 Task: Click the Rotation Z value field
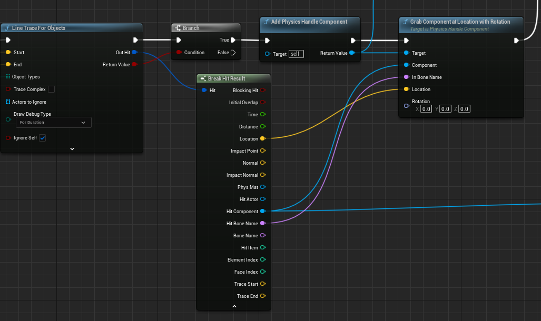tap(464, 109)
